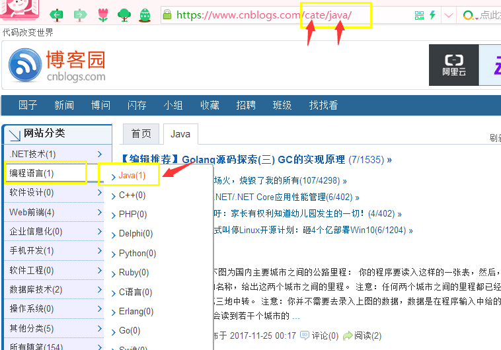Choose Ruby(0) in submenu

coord(134,272)
